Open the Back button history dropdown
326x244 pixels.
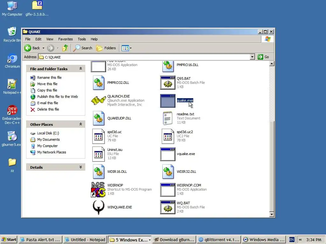(43, 48)
